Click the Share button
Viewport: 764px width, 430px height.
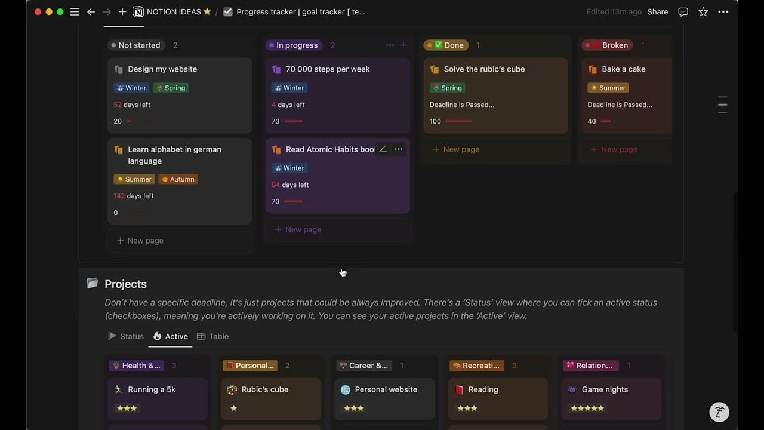[657, 12]
